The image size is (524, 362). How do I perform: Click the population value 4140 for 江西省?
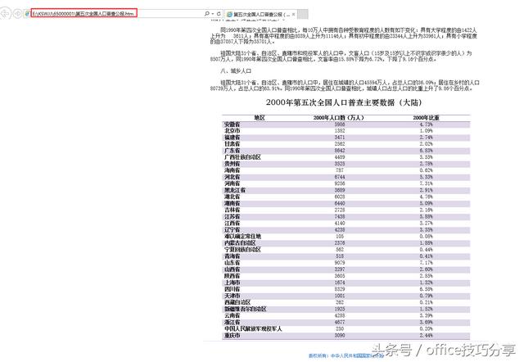coord(340,224)
